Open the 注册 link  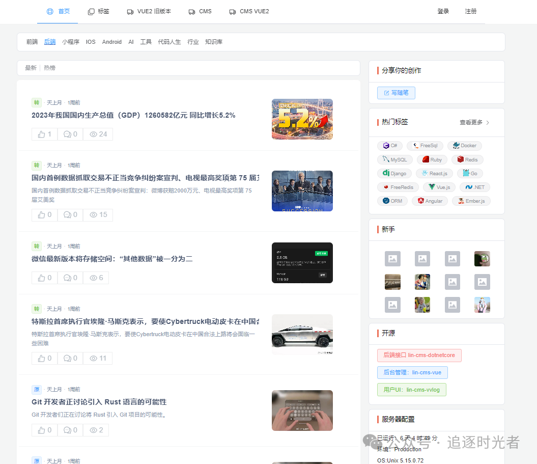tap(470, 11)
